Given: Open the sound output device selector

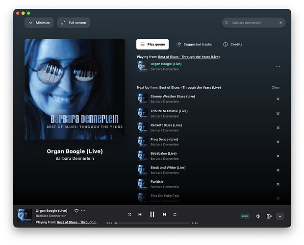Looking at the screenshot, I should coord(269,216).
